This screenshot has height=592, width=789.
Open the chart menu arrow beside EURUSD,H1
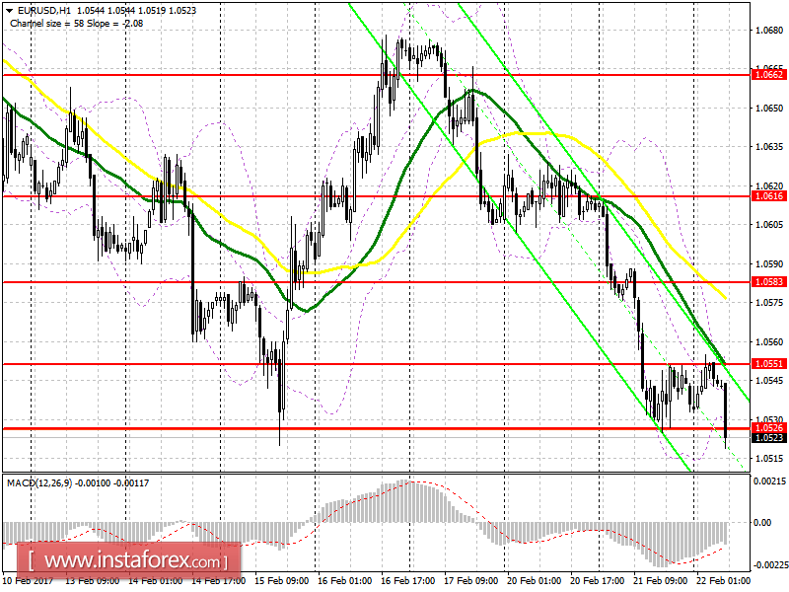9,11
